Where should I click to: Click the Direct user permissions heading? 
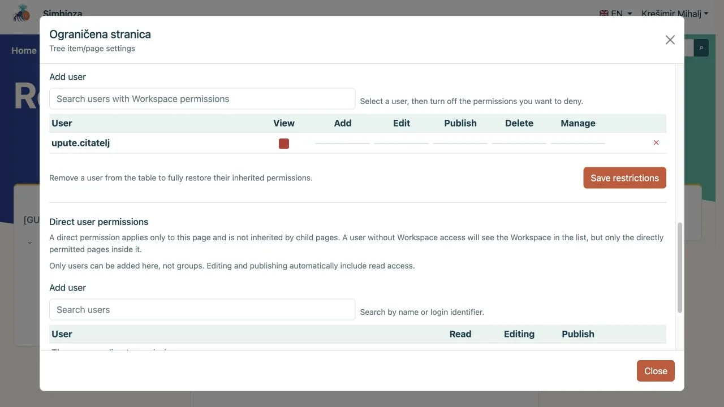tap(99, 222)
